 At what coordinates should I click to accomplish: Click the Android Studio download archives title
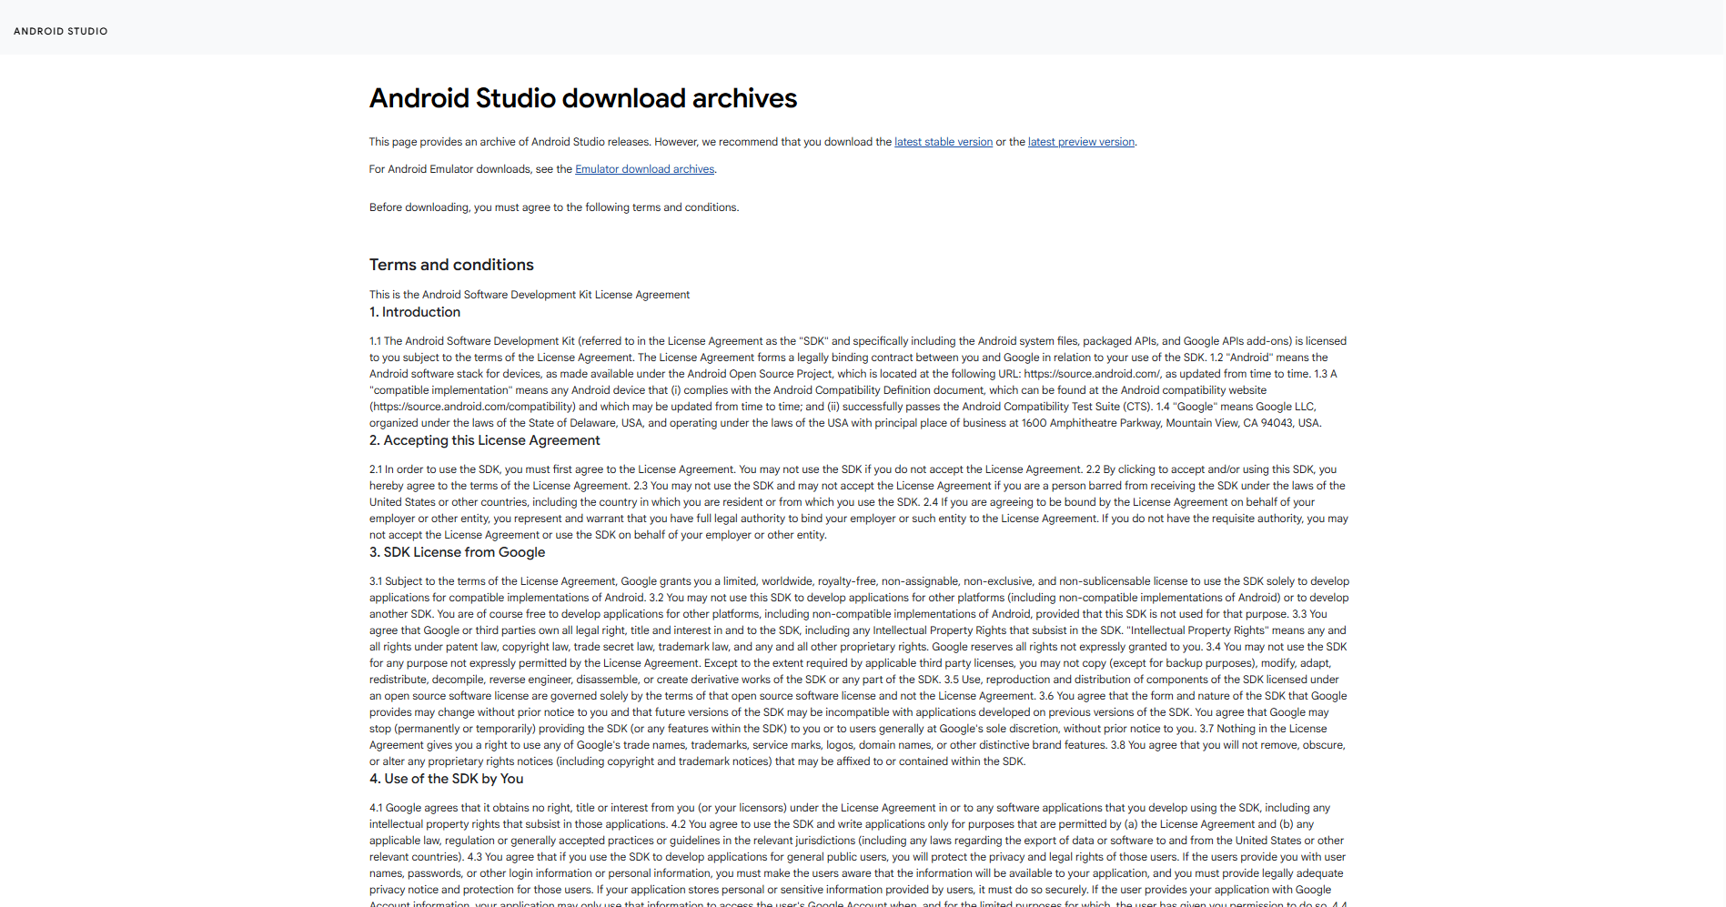click(x=583, y=98)
